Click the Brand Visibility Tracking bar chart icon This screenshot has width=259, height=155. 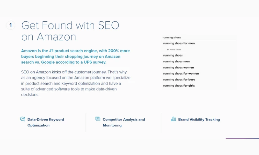coord(173,119)
